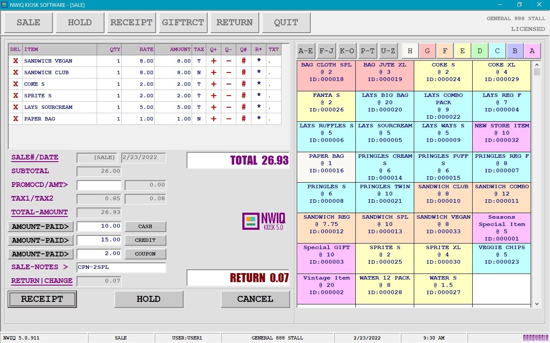Open the SALE screen from top toolbar
550x343 pixels.
coord(28,23)
